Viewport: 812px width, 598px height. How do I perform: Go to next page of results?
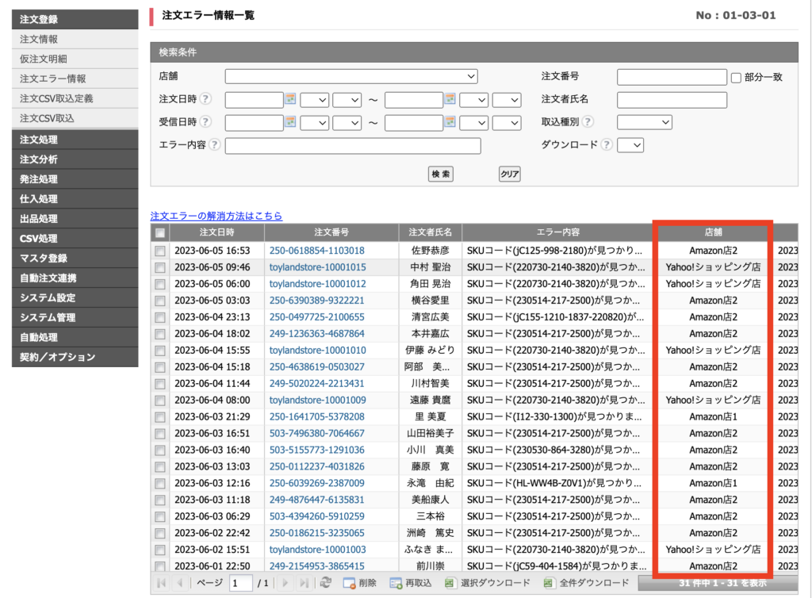[x=285, y=583]
